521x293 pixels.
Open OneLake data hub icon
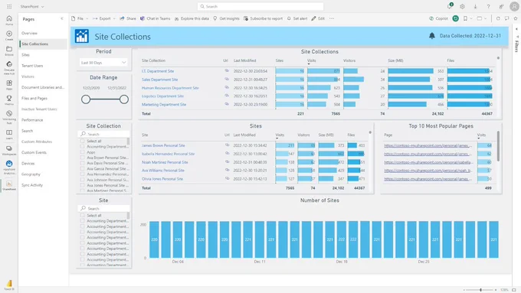9,67
